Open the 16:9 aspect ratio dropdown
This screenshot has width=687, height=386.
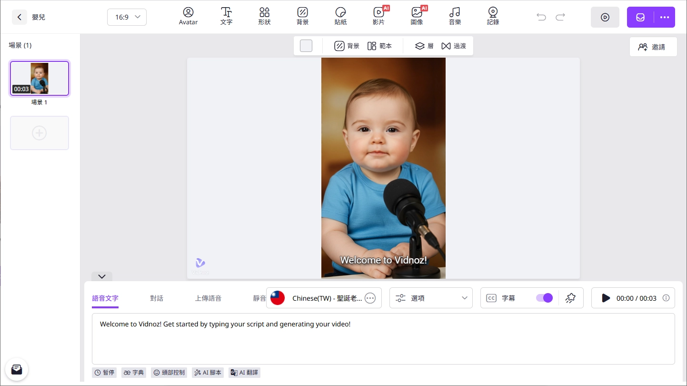point(127,17)
